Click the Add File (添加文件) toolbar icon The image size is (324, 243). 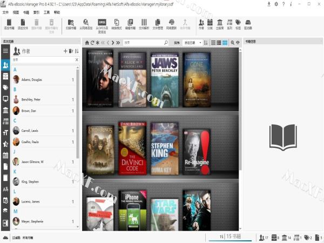[23, 22]
